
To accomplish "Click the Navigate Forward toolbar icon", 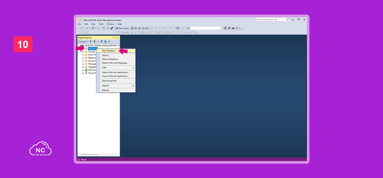I will [x=87, y=28].
